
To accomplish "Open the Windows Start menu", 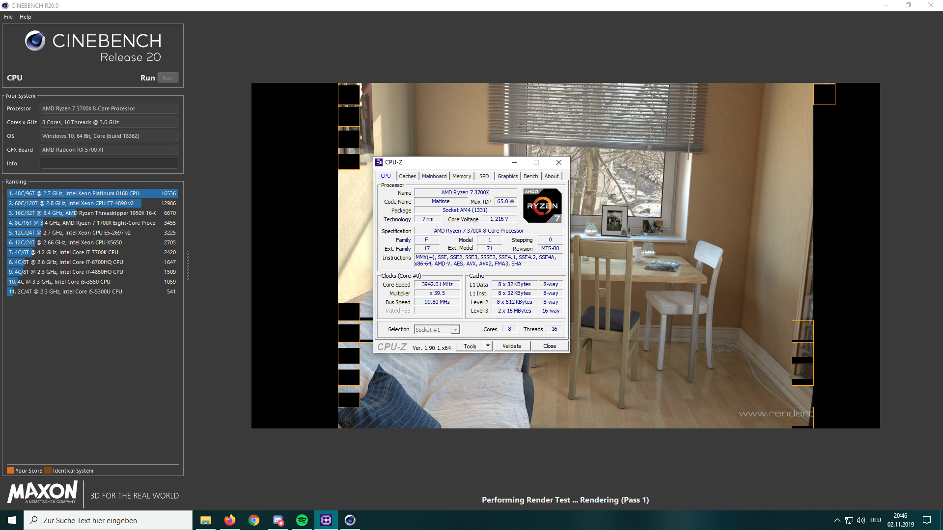I will [12, 520].
